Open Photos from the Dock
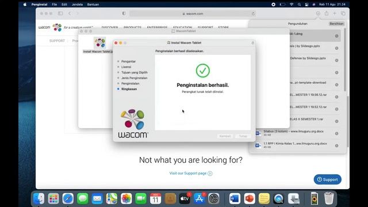Image resolution: width=368 pixels, height=207 pixels. tap(126, 198)
